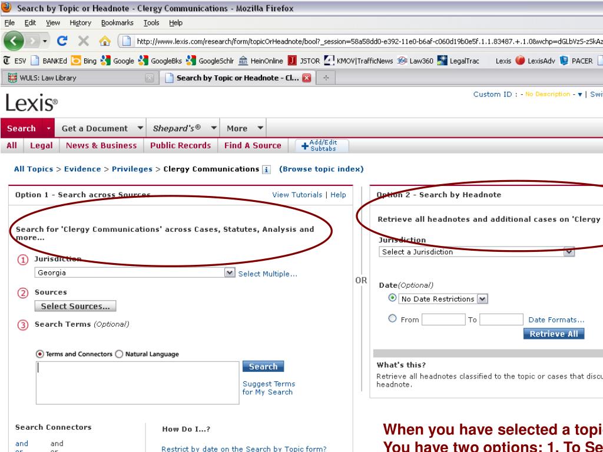This screenshot has height=452, width=603.
Task: Open the Tools menu
Action: (x=151, y=23)
